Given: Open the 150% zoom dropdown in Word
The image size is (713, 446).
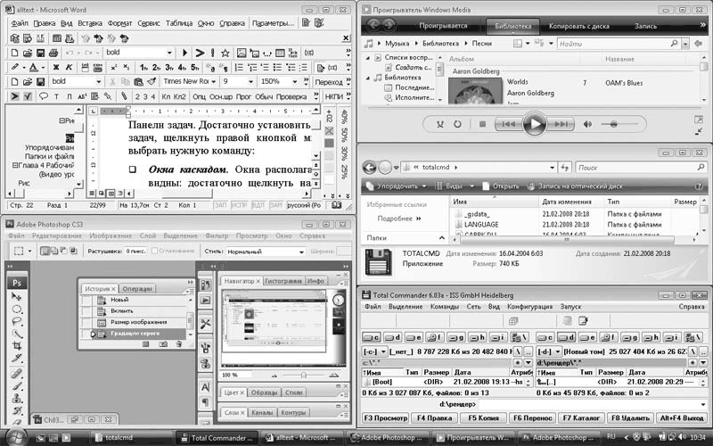Looking at the screenshot, I should click(x=292, y=81).
